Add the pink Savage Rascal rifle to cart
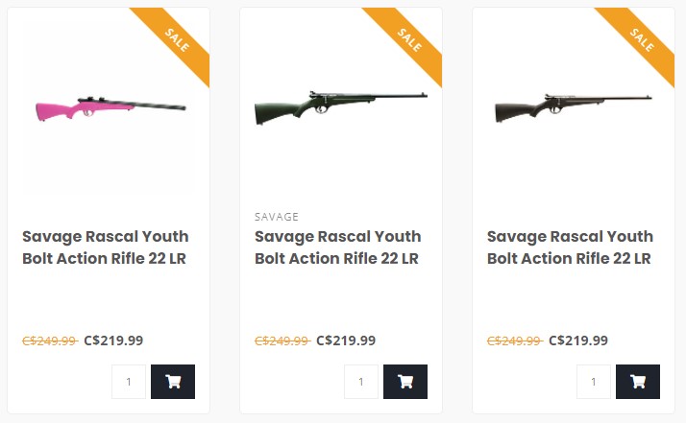The height and width of the screenshot is (423, 686). coord(173,382)
